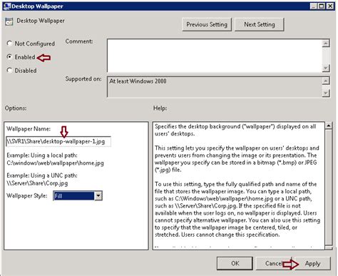
Task: Select the Enabled radio button
Action: tap(9, 57)
